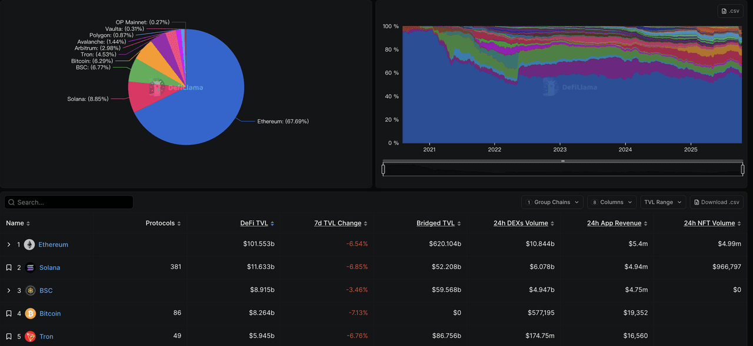Click the Download .csv button
This screenshot has width=753, height=346.
(716, 202)
